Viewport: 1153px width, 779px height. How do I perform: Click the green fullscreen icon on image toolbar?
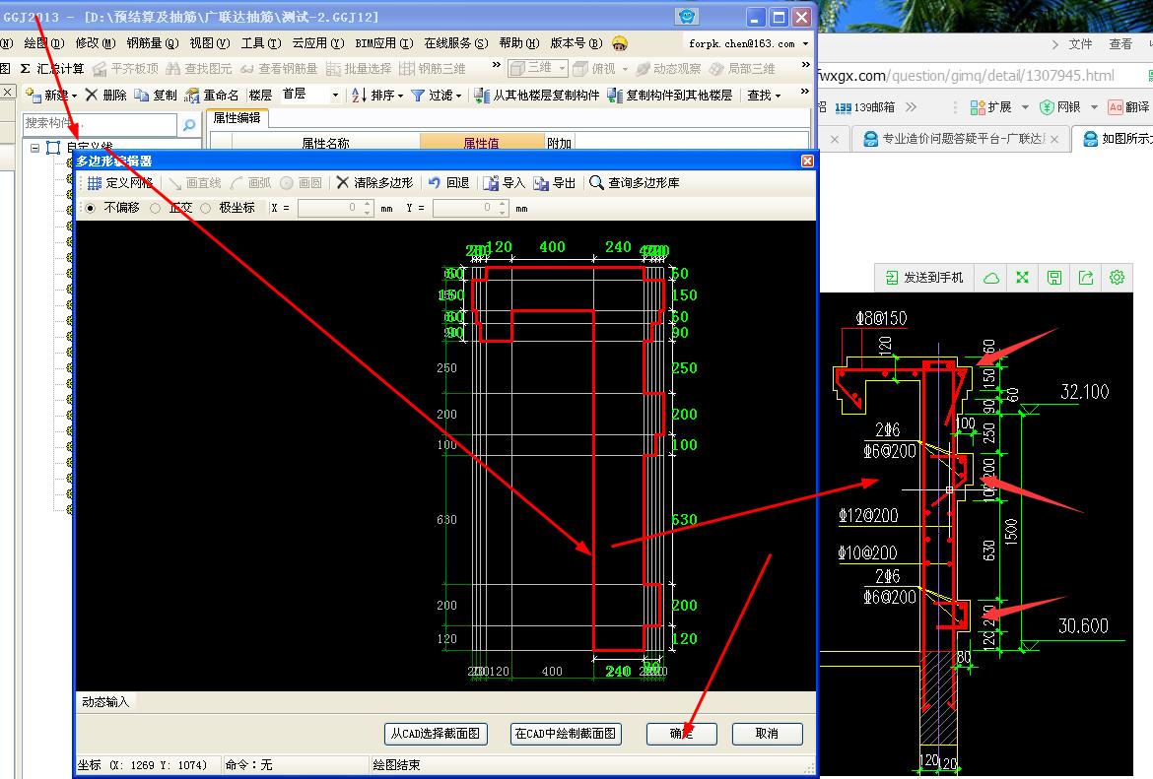[x=1022, y=278]
